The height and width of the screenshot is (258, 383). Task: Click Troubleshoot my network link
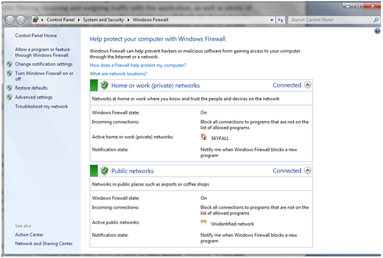[41, 107]
